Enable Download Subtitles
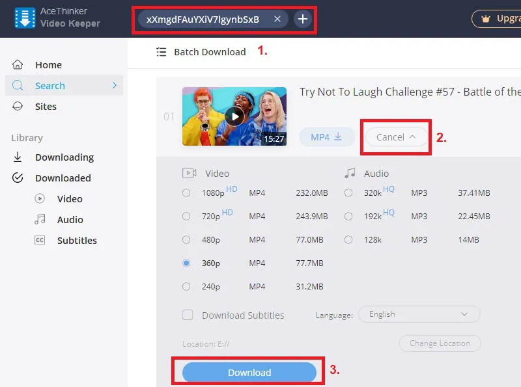521x387 pixels. 188,315
